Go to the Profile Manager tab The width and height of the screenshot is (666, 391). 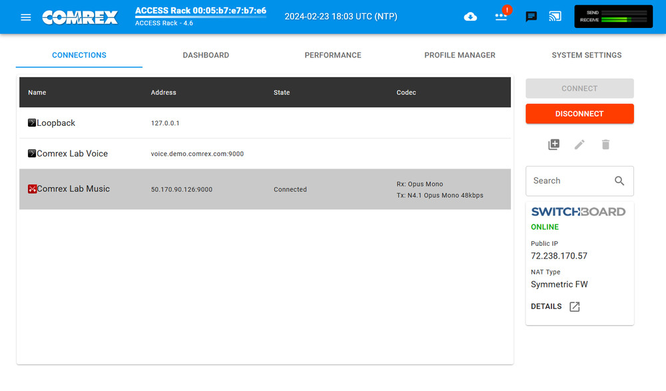point(460,55)
